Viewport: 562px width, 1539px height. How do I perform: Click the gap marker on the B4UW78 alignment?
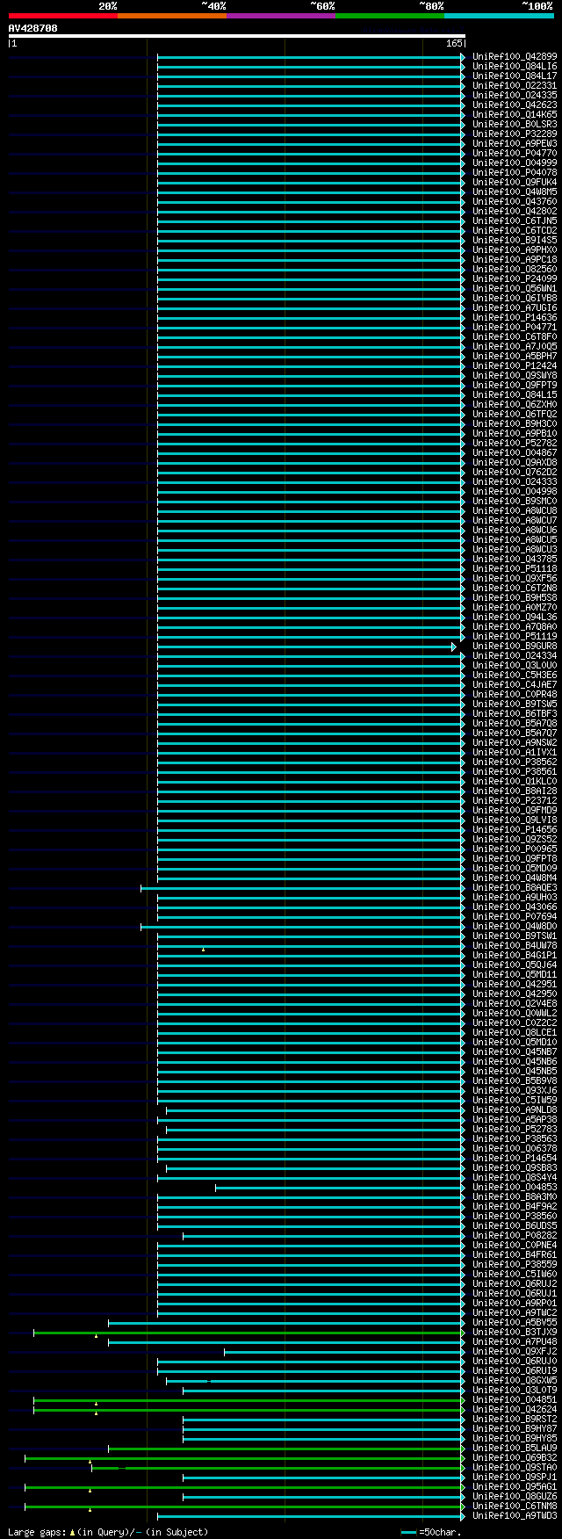point(203,950)
